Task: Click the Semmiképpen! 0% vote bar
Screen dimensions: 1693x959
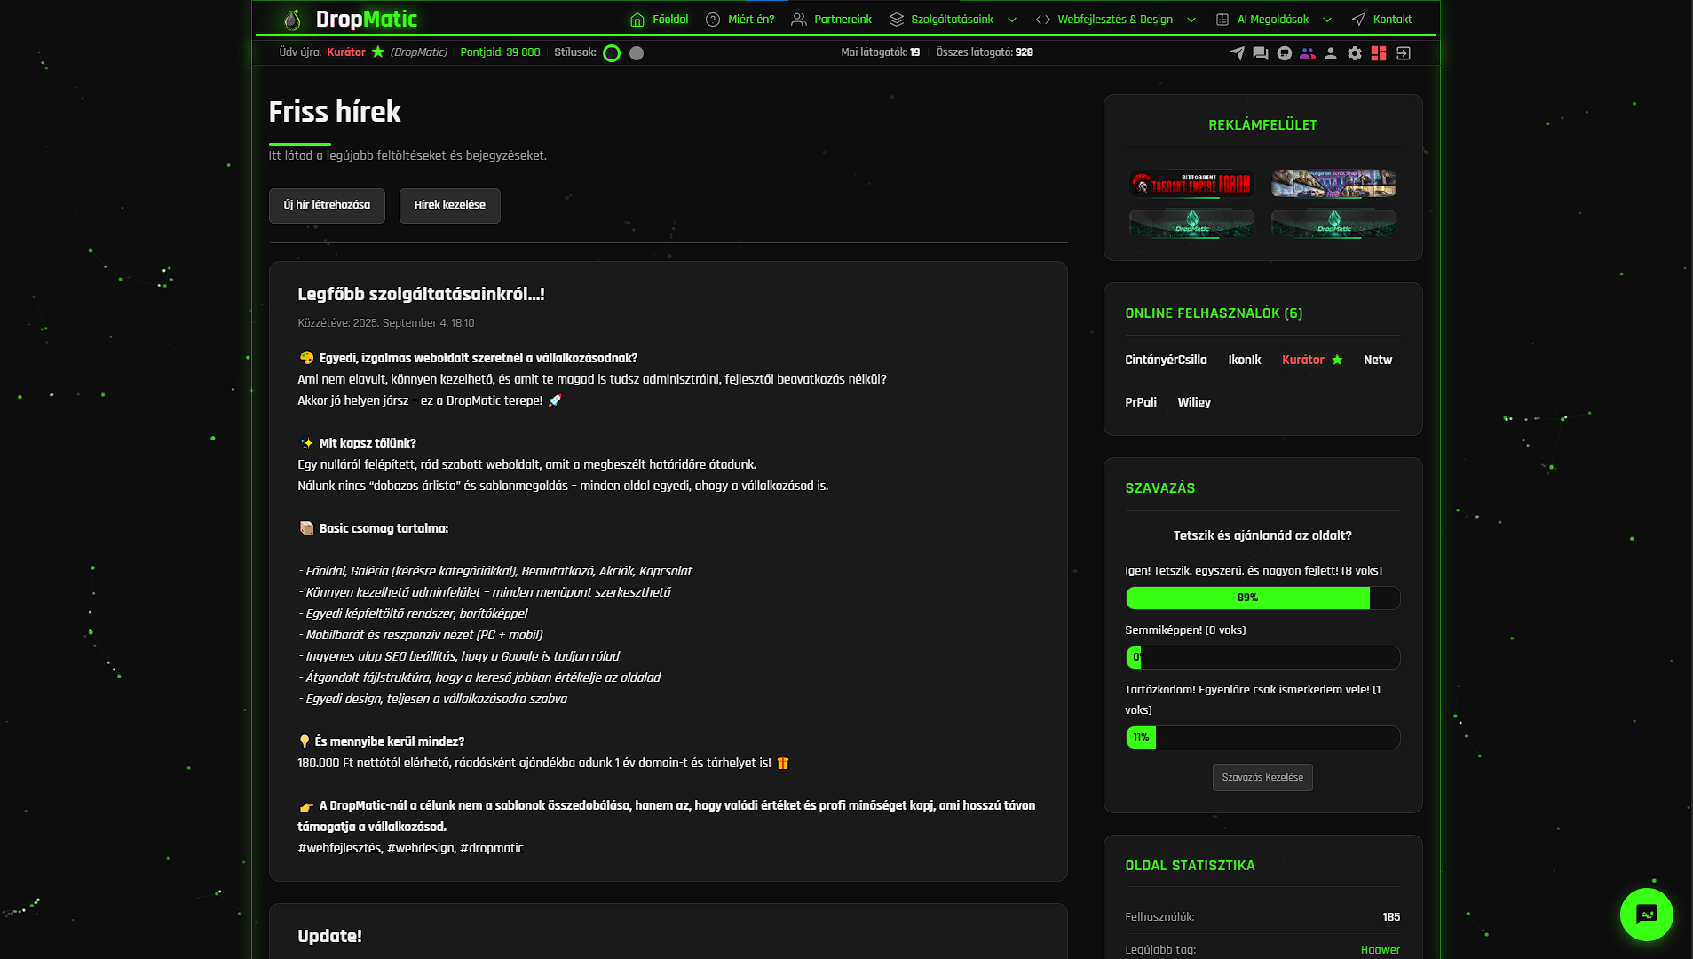Action: coord(1262,657)
